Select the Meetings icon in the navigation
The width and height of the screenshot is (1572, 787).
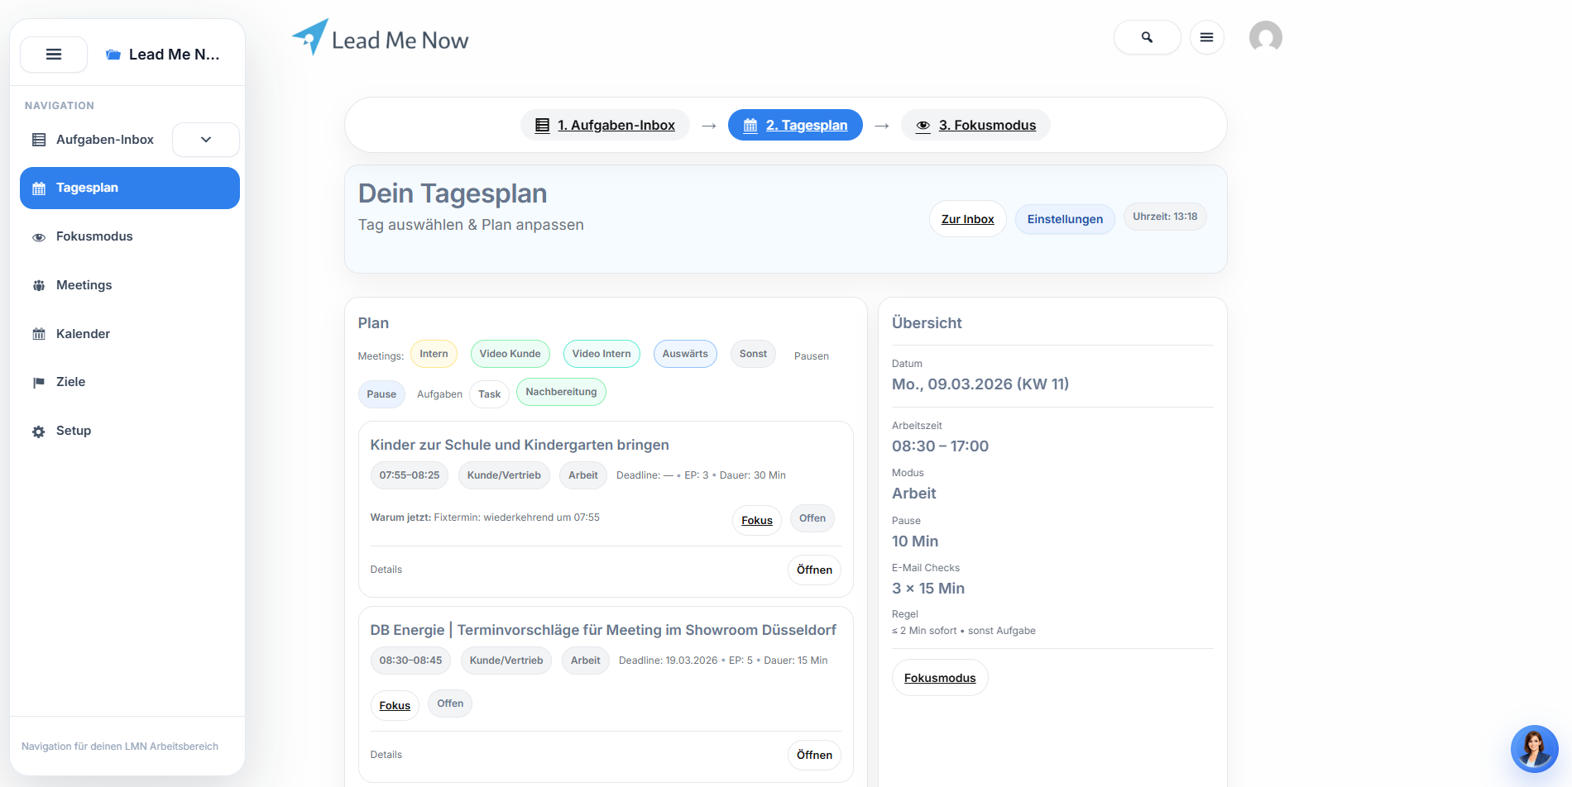pos(39,285)
